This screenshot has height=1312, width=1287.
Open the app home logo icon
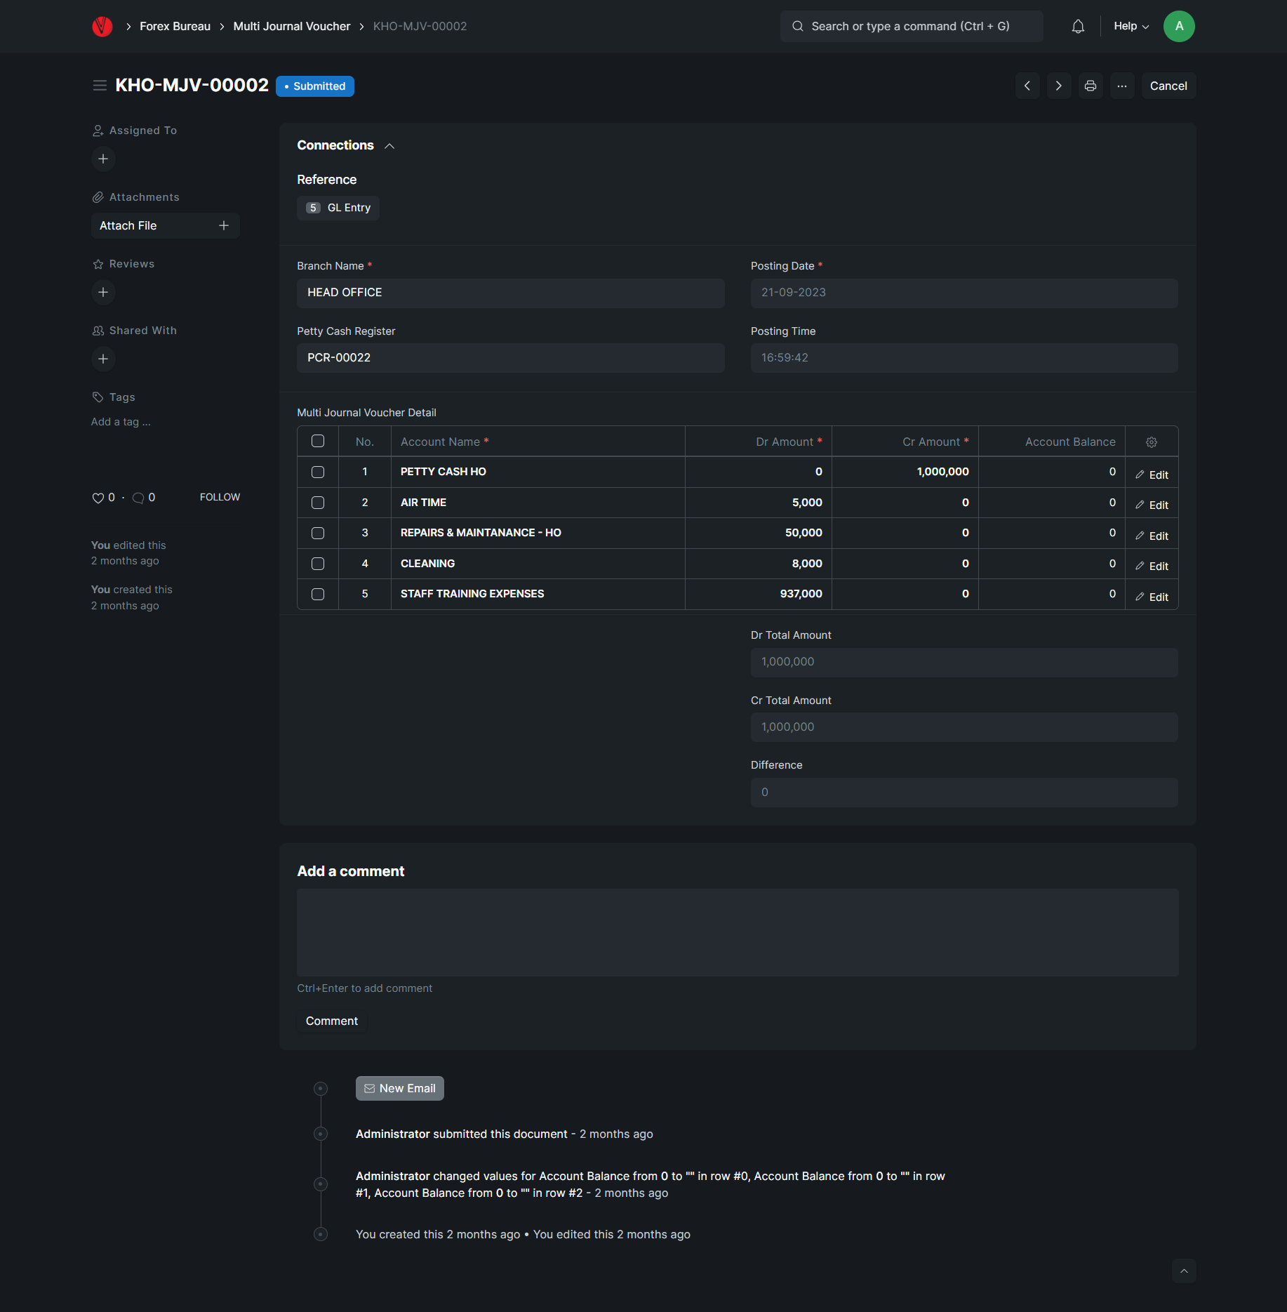point(102,27)
